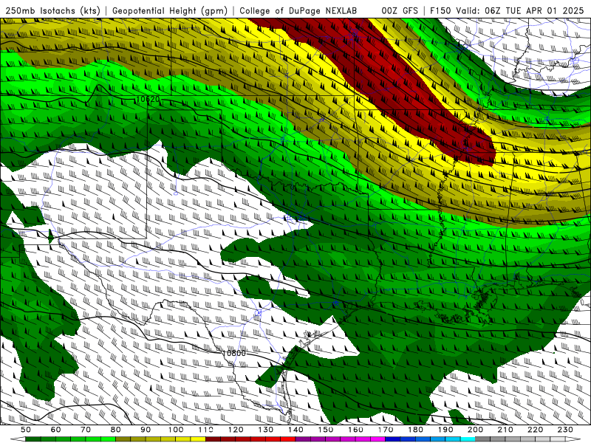591x443 pixels.
Task: Click the 10620 height contour label
Action: pyautogui.click(x=148, y=100)
